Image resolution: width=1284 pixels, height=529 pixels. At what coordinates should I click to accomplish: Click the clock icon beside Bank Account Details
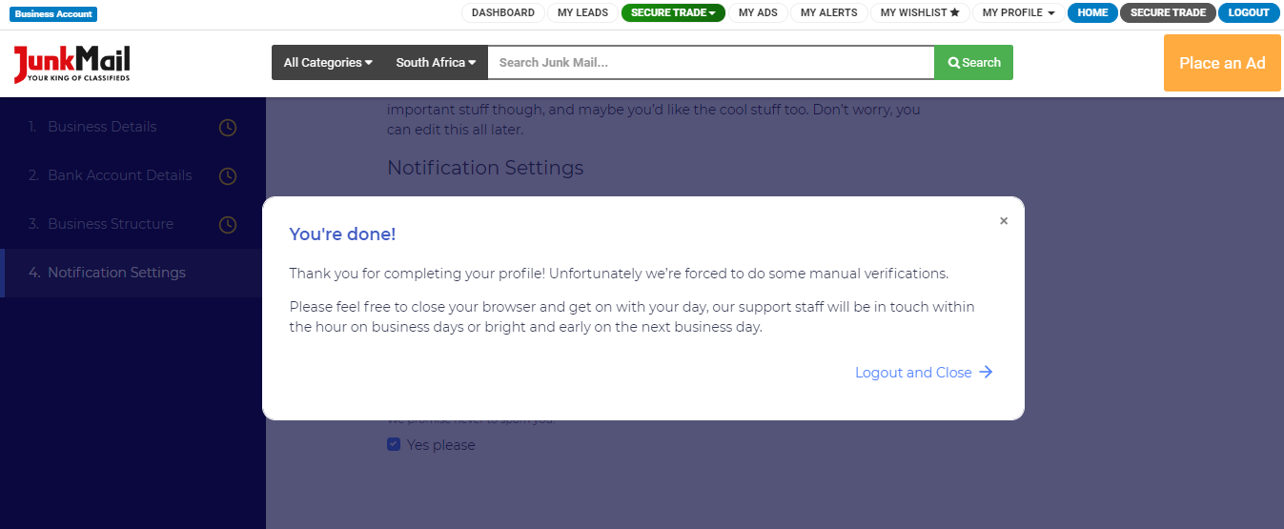click(228, 176)
